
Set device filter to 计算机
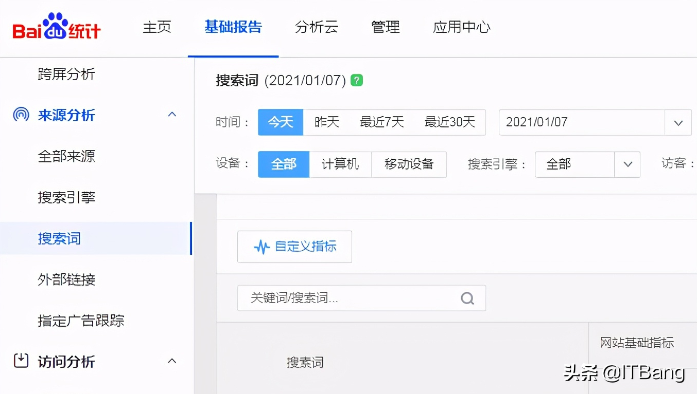[x=340, y=164]
